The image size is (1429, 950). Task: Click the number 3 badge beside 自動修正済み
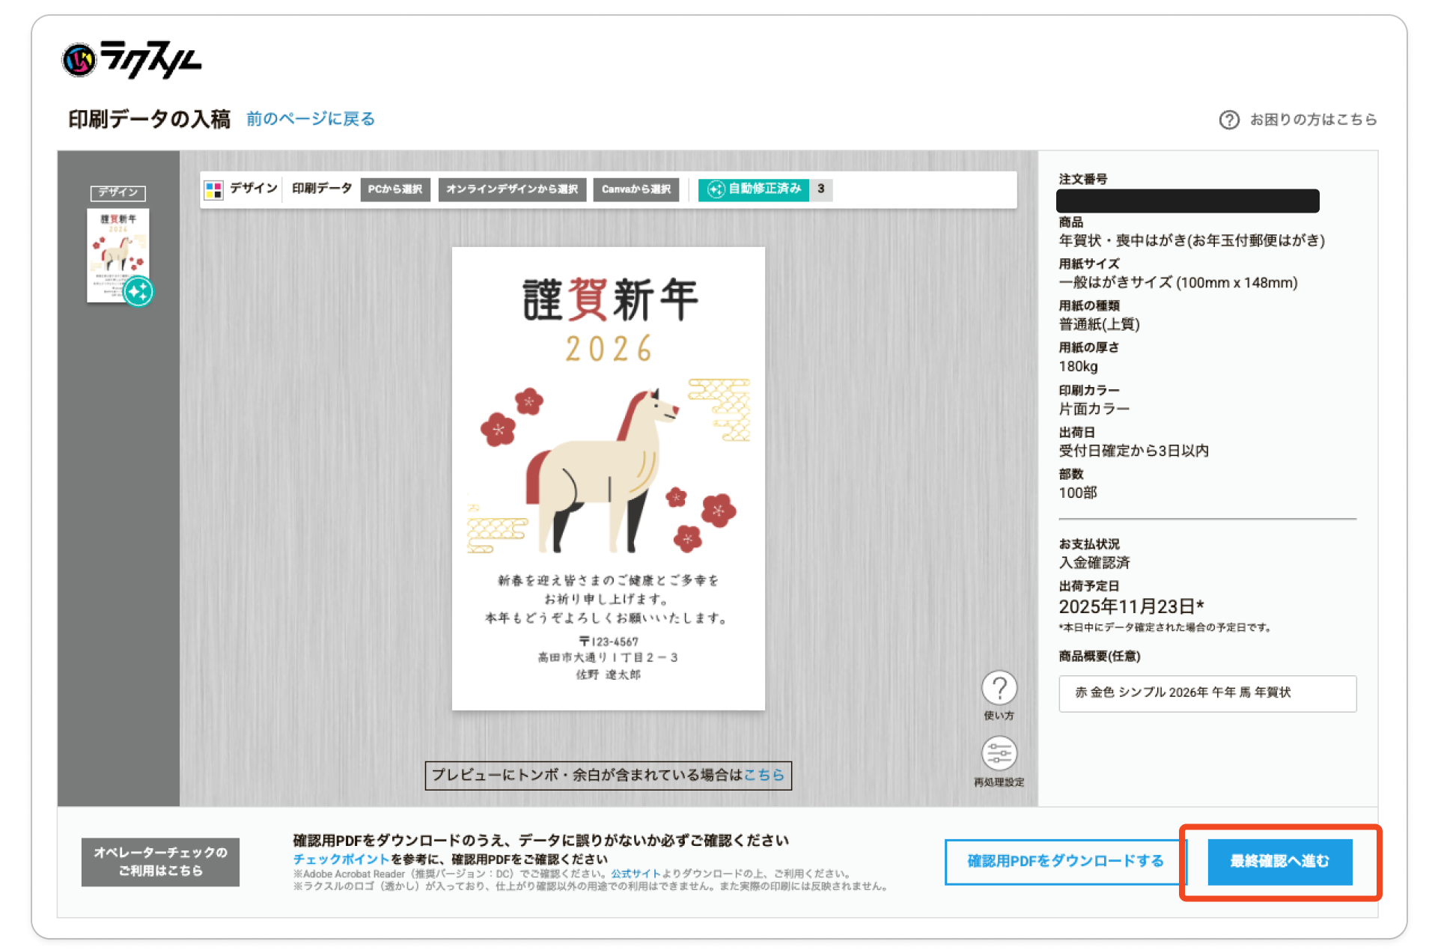pos(820,189)
